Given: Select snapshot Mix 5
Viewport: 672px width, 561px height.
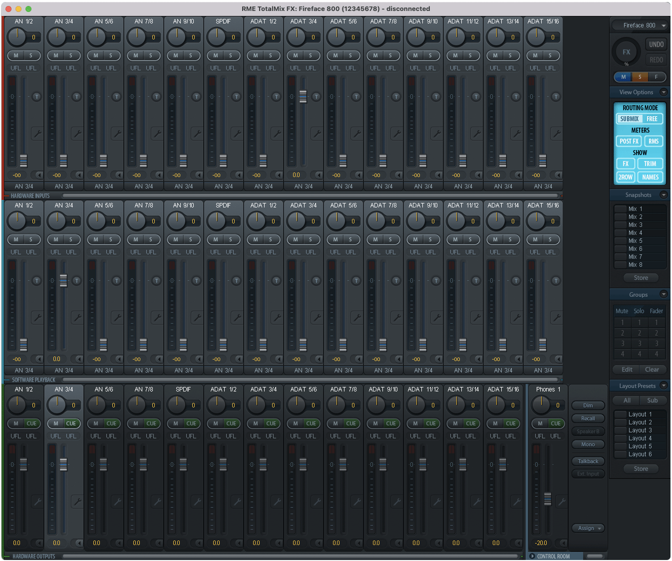Looking at the screenshot, I should point(640,241).
